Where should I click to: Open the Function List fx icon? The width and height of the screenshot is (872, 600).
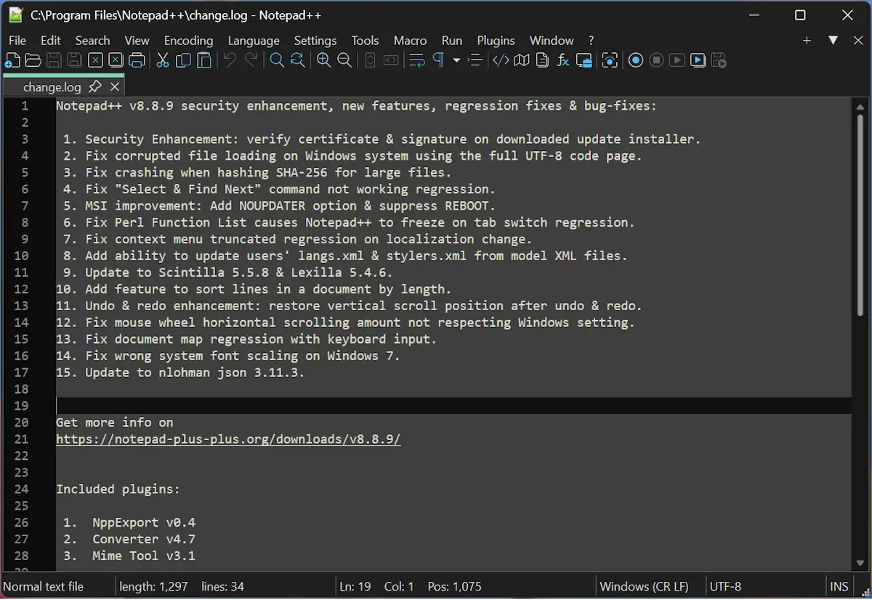[563, 61]
